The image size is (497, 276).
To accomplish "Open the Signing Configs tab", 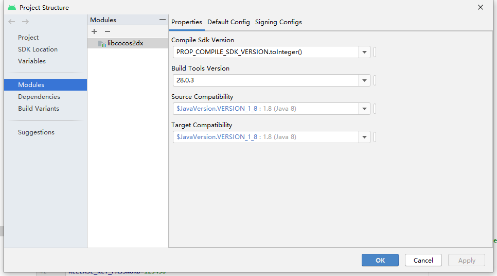I will pyautogui.click(x=278, y=22).
